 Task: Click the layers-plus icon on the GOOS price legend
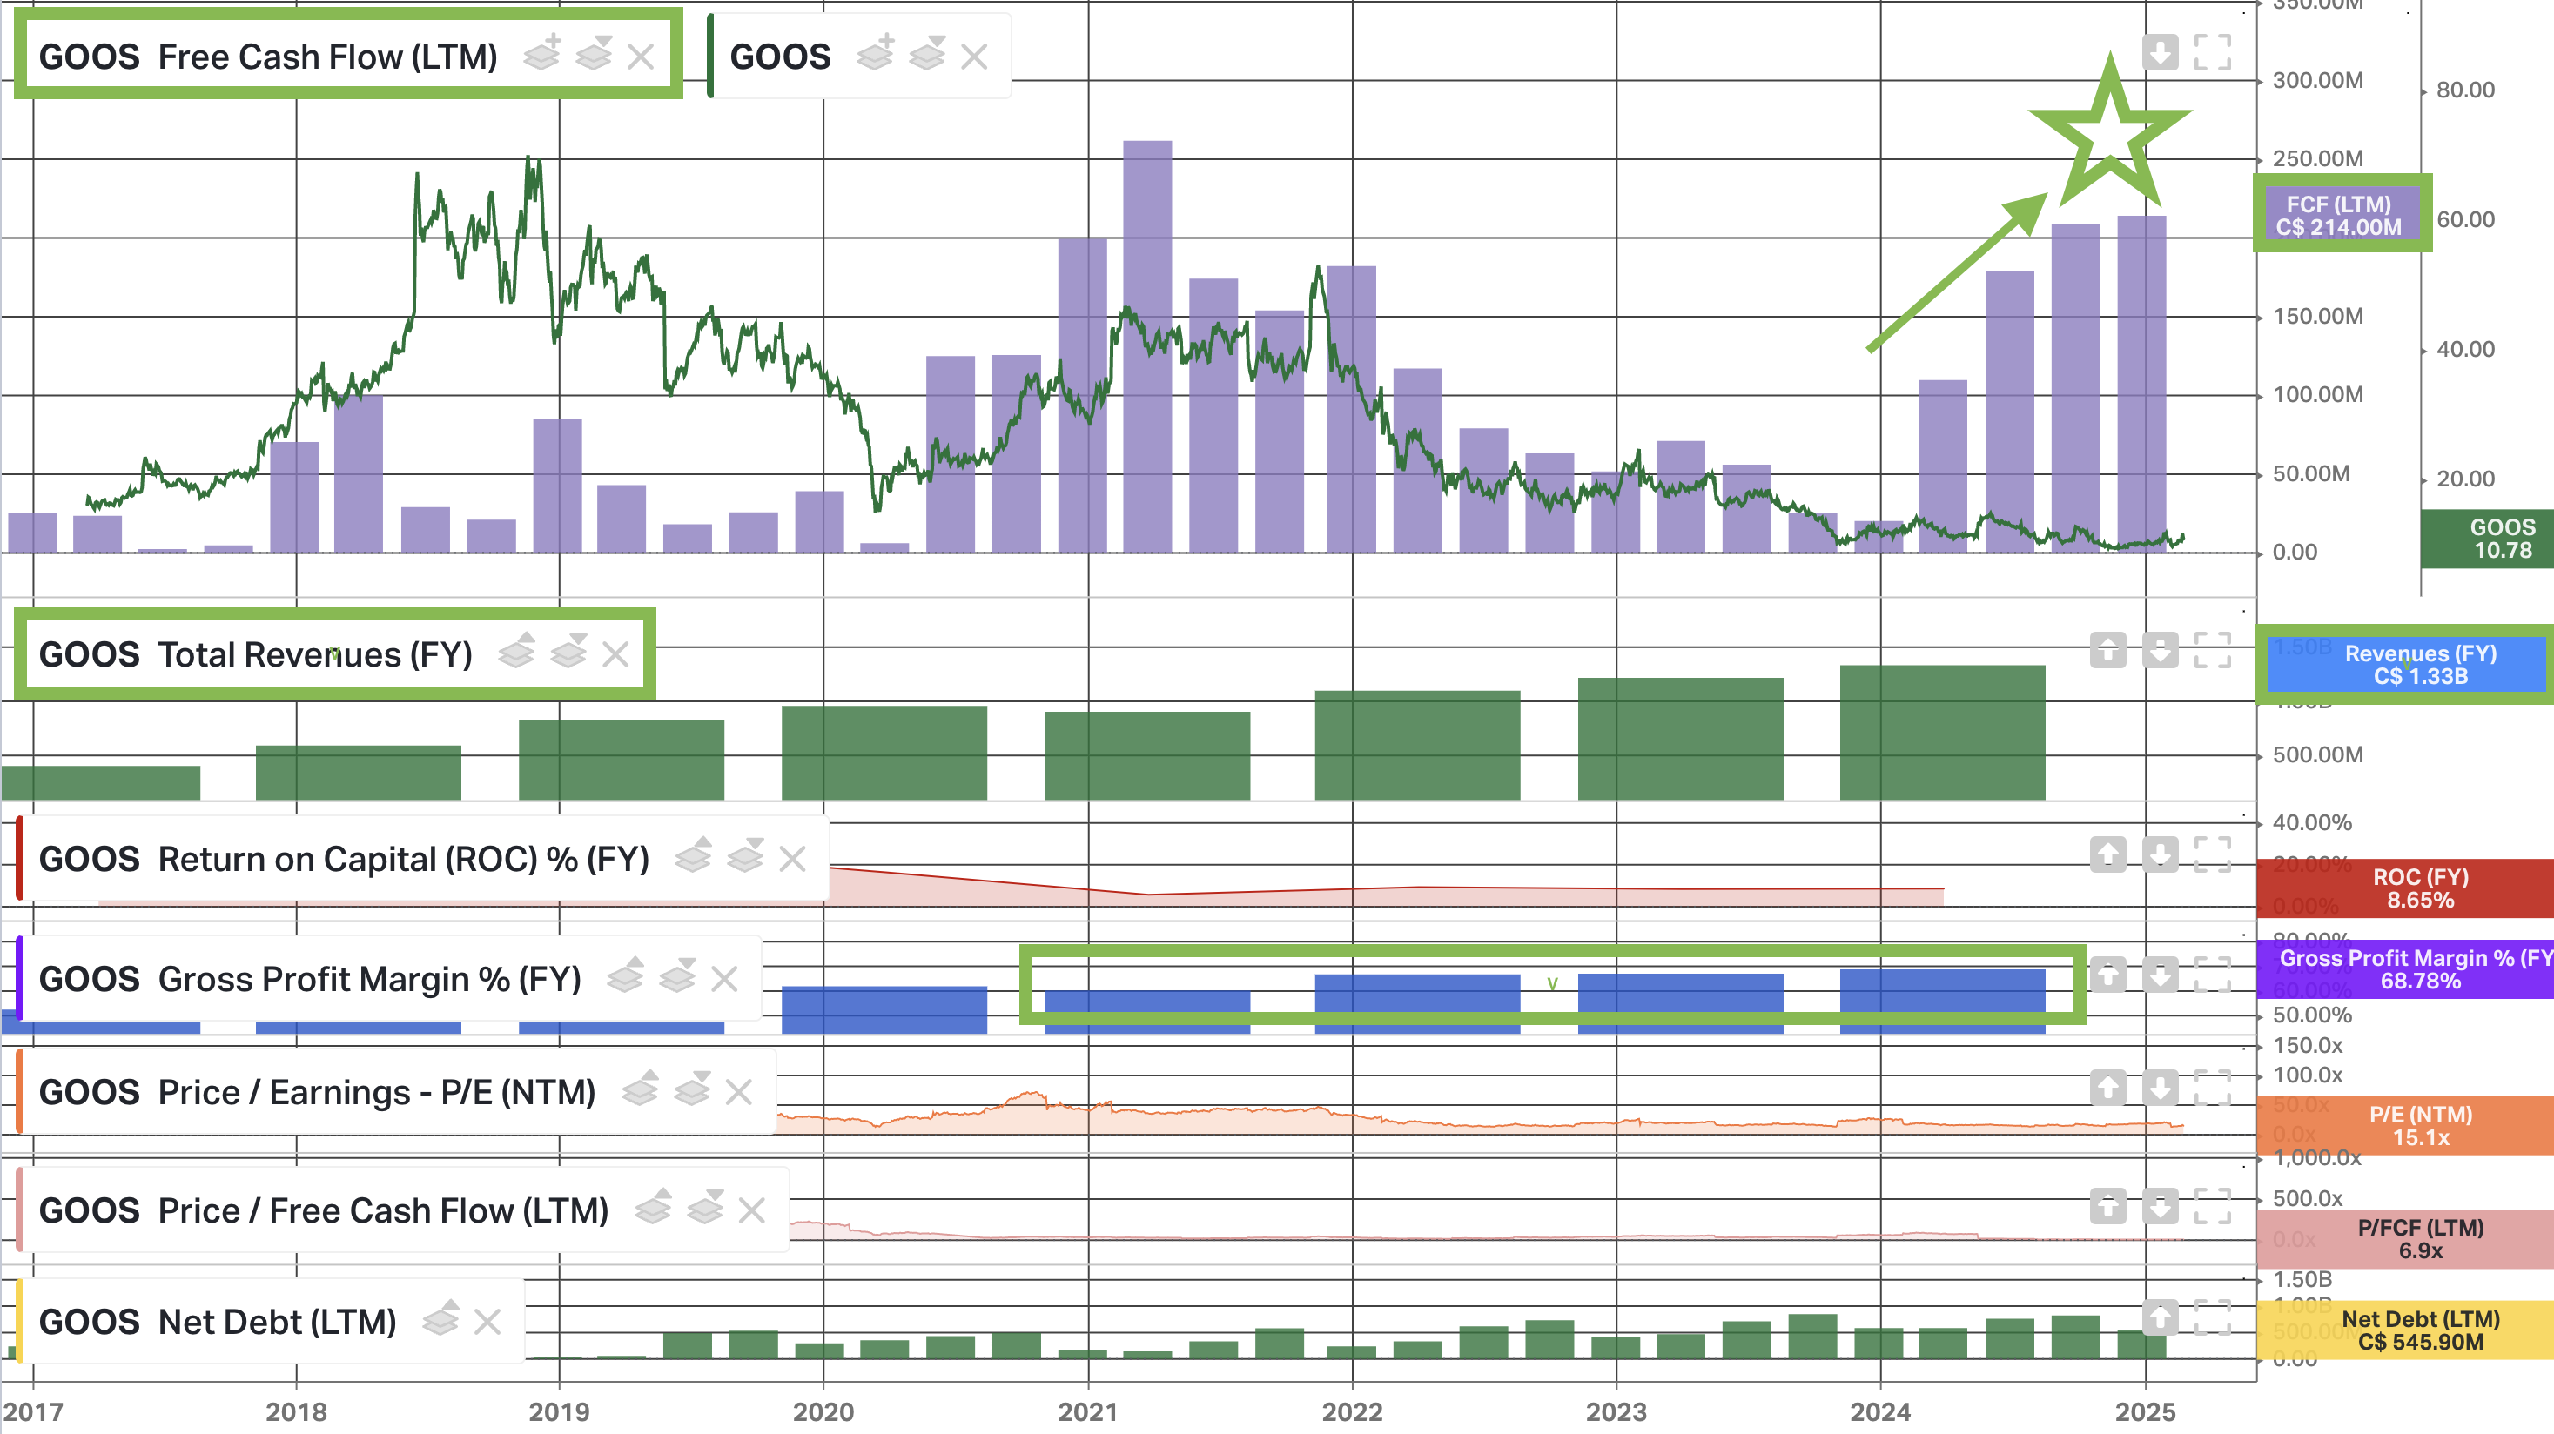[x=876, y=55]
